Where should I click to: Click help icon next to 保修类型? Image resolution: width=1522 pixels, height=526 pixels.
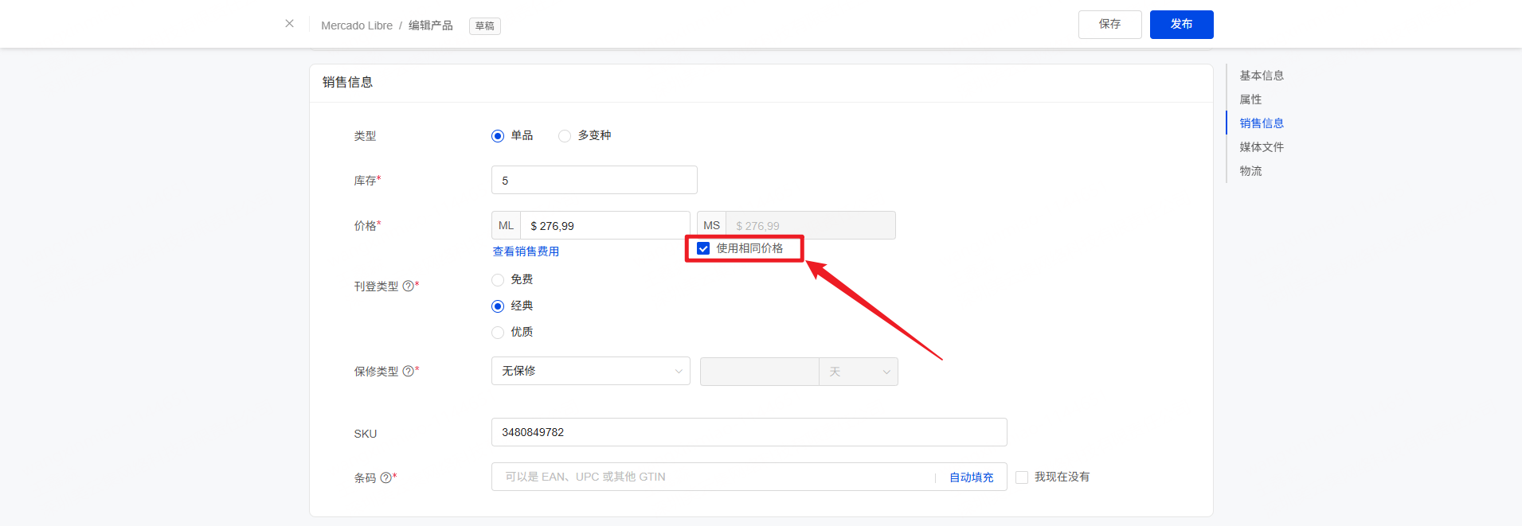(x=408, y=371)
